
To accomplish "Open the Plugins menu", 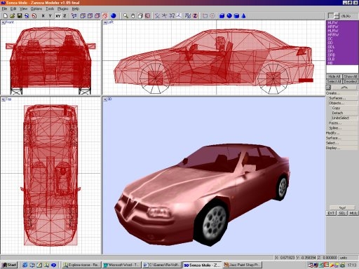I will (x=63, y=8).
